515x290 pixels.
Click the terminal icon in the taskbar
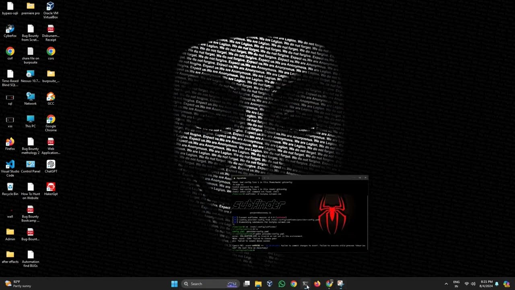pyautogui.click(x=305, y=284)
